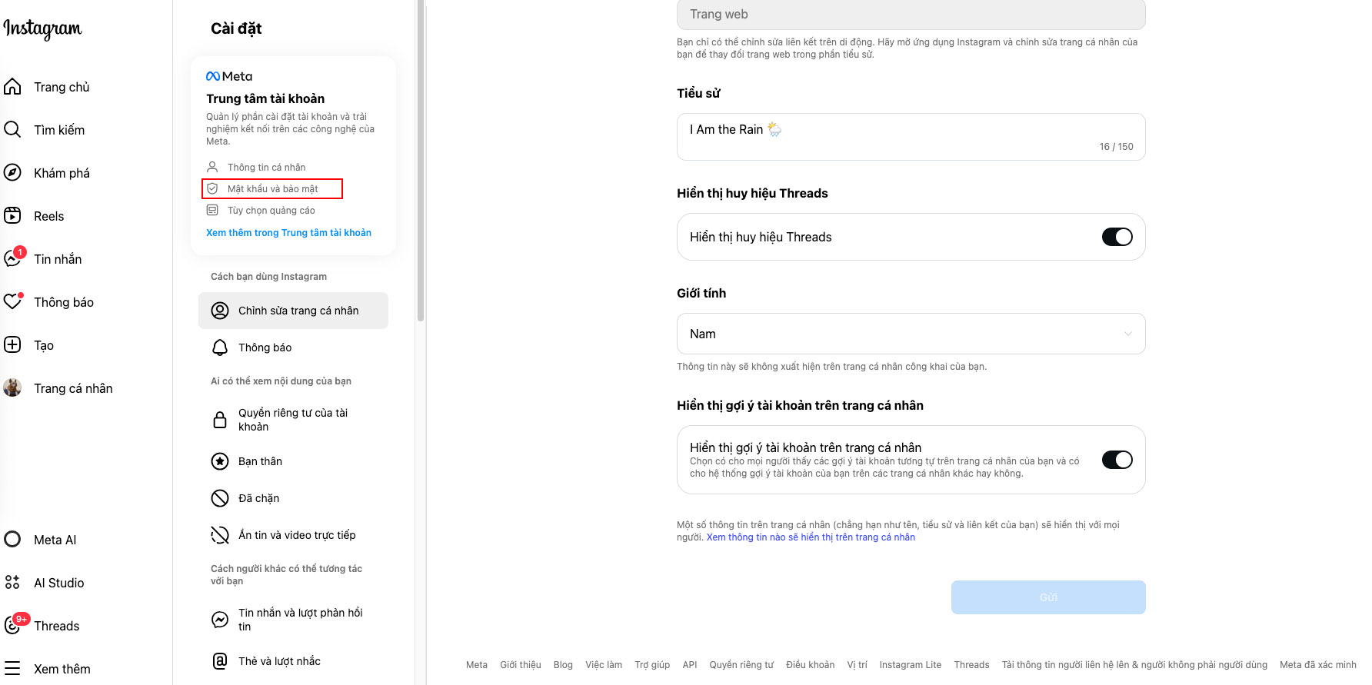Open Tùy chọn quảng cáo link

[x=271, y=210]
